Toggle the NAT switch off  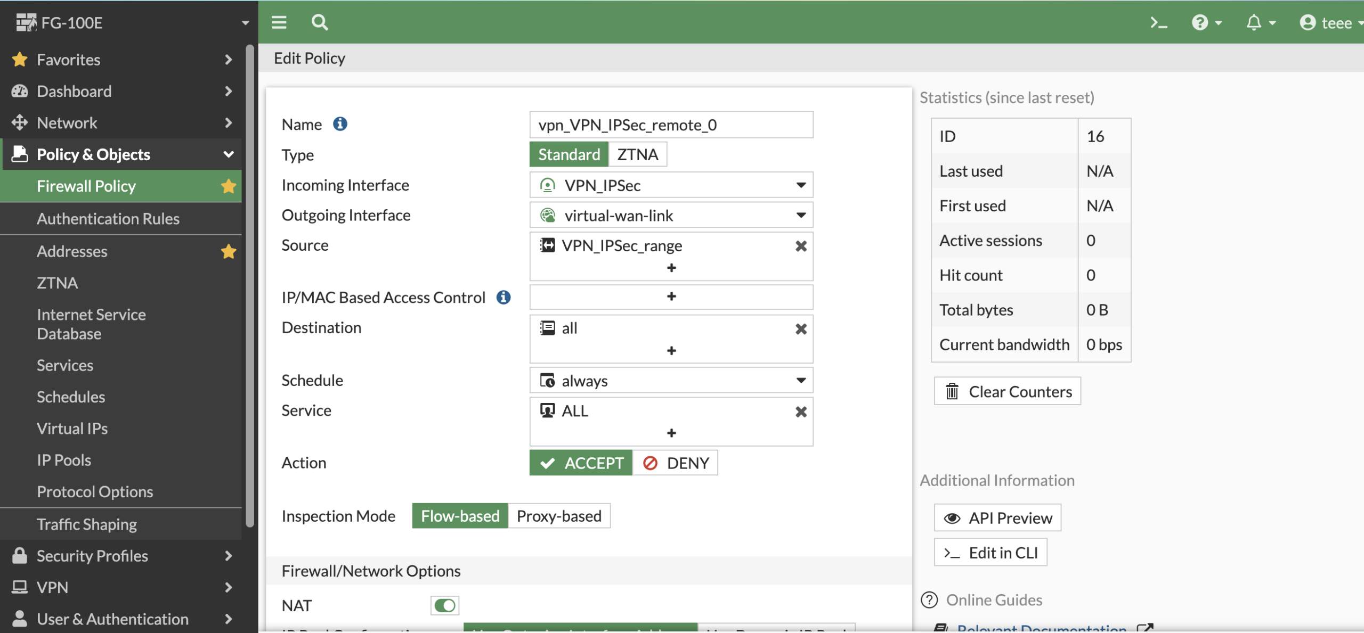point(445,605)
